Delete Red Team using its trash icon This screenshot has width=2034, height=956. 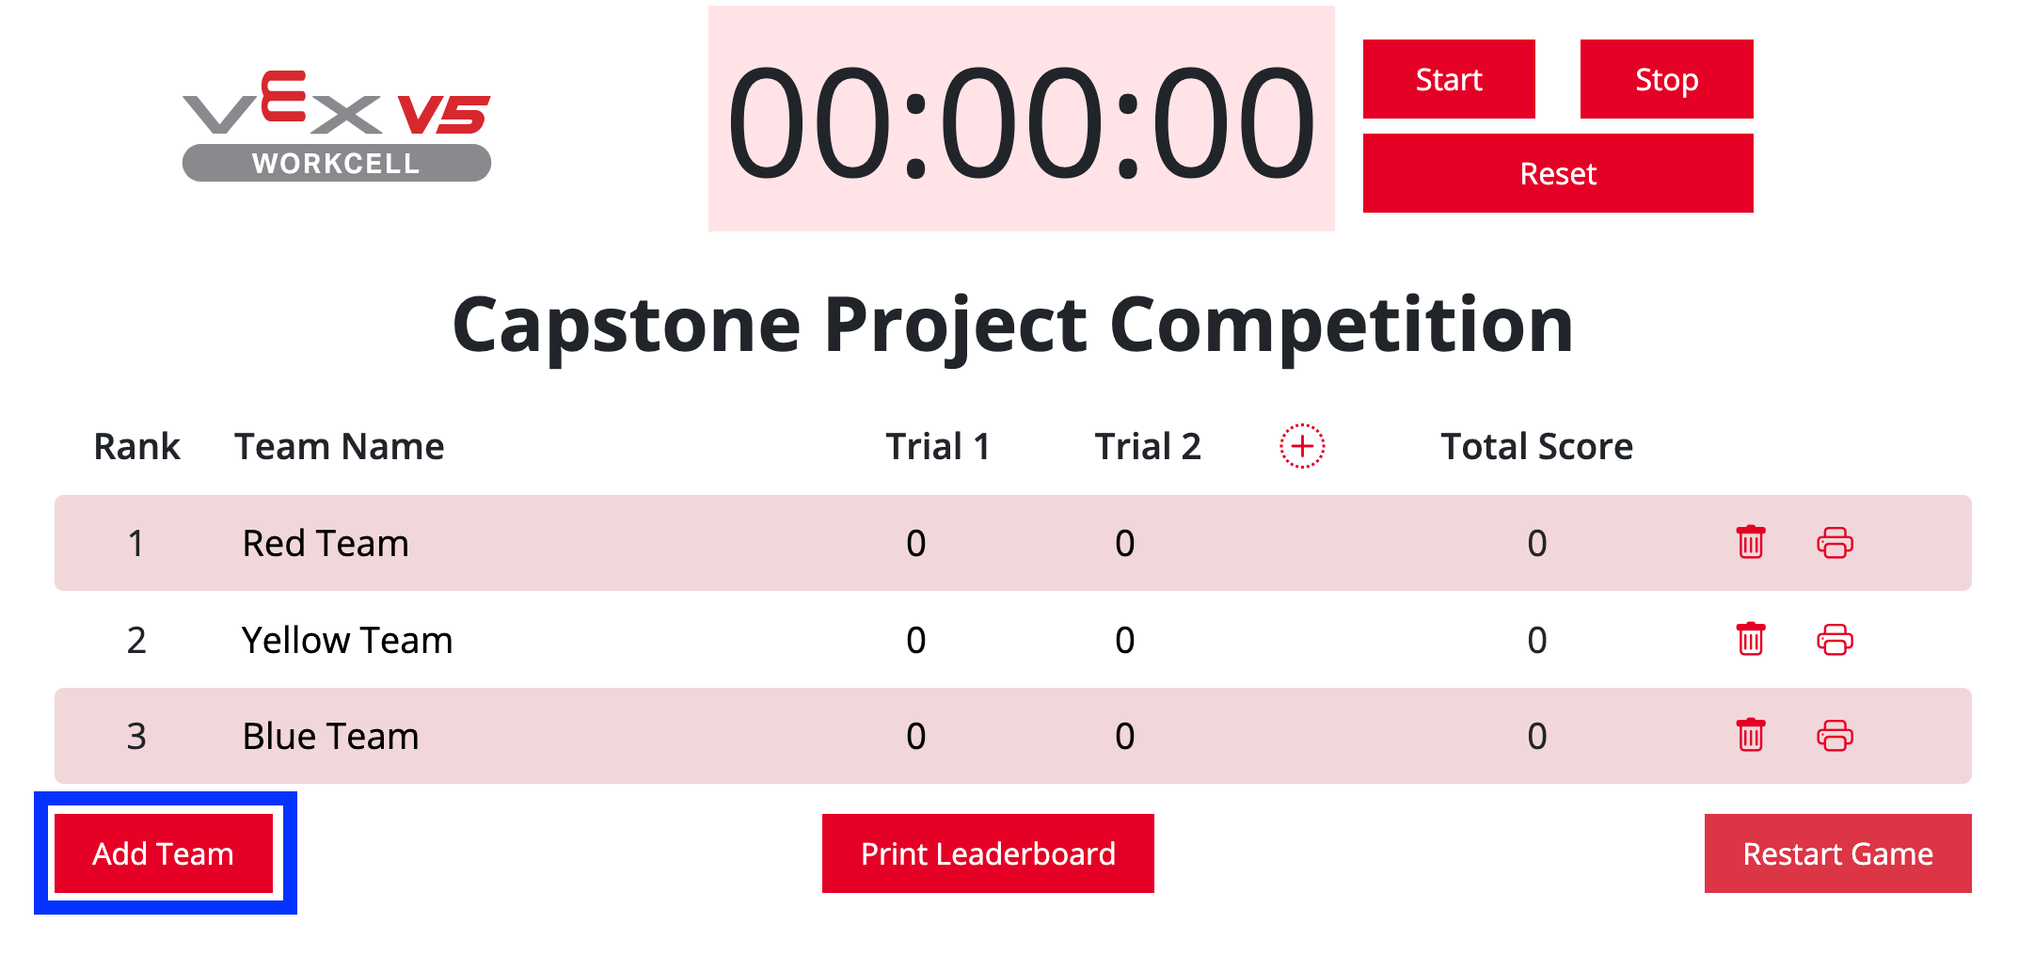pyautogui.click(x=1751, y=543)
